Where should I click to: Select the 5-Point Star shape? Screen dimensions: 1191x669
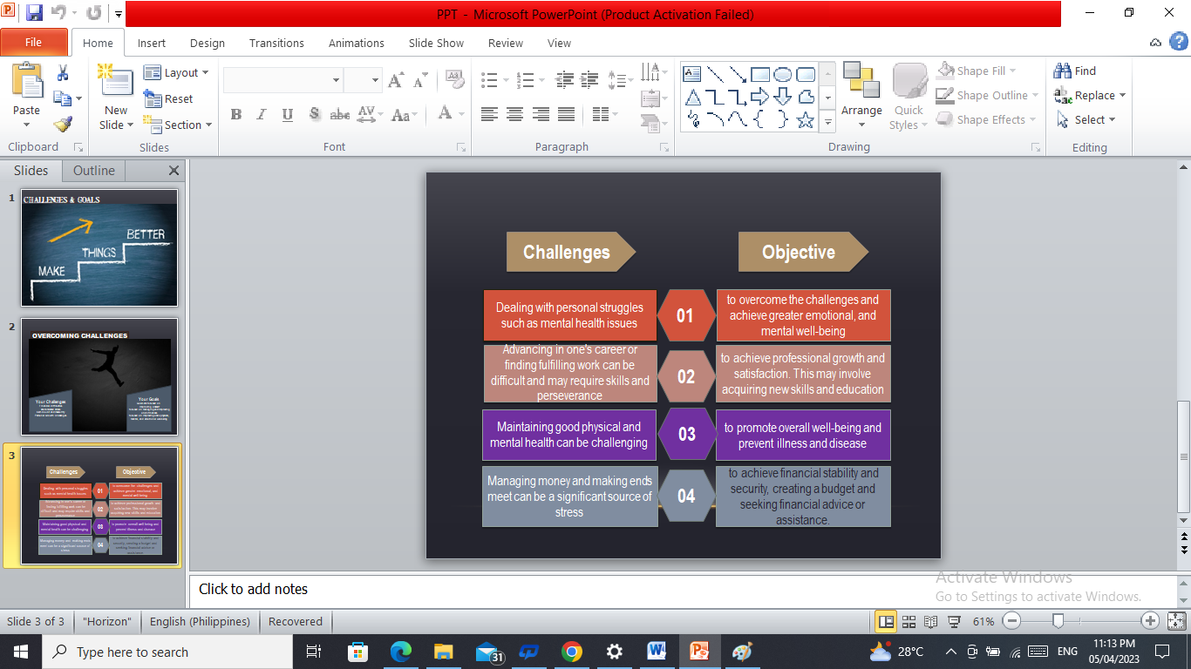(806, 119)
